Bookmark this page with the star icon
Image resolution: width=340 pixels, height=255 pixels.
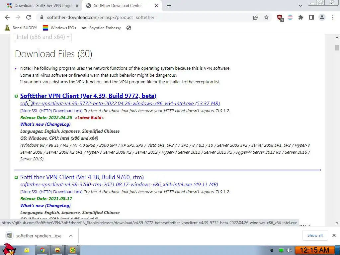[266, 17]
